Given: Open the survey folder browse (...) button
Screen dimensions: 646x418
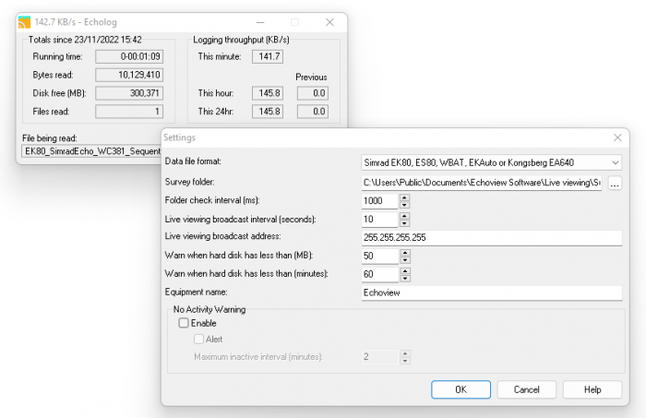Looking at the screenshot, I should [615, 183].
